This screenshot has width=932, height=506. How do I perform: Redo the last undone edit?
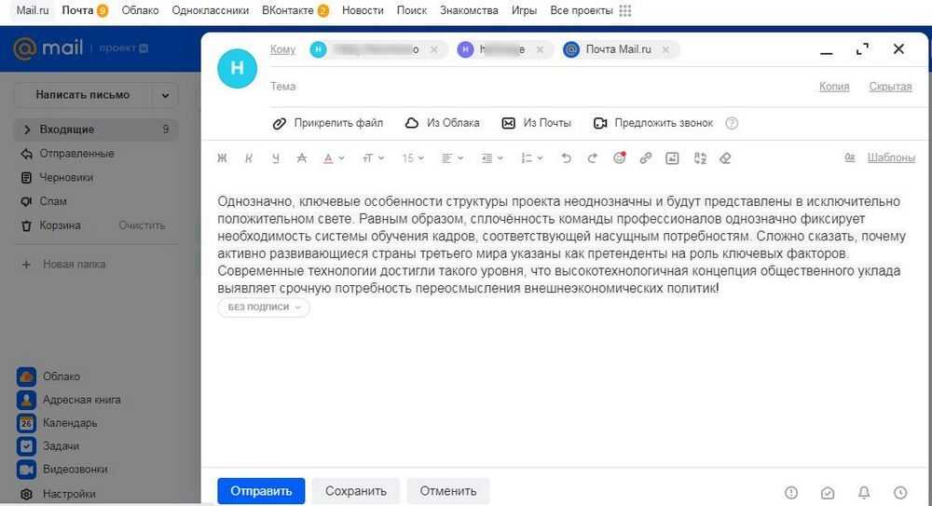pos(592,158)
